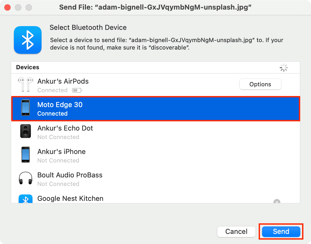Click the large Bluetooth app icon

click(x=27, y=40)
